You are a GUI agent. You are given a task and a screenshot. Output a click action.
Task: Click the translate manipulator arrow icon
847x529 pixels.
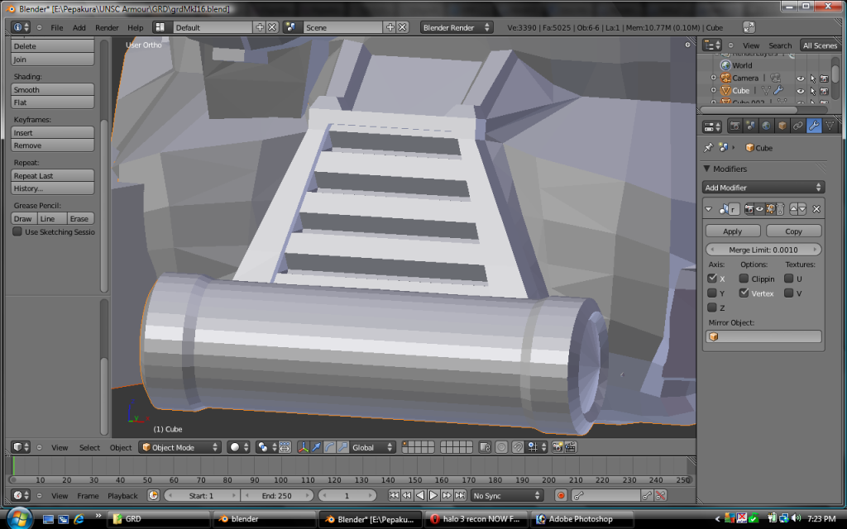click(316, 447)
